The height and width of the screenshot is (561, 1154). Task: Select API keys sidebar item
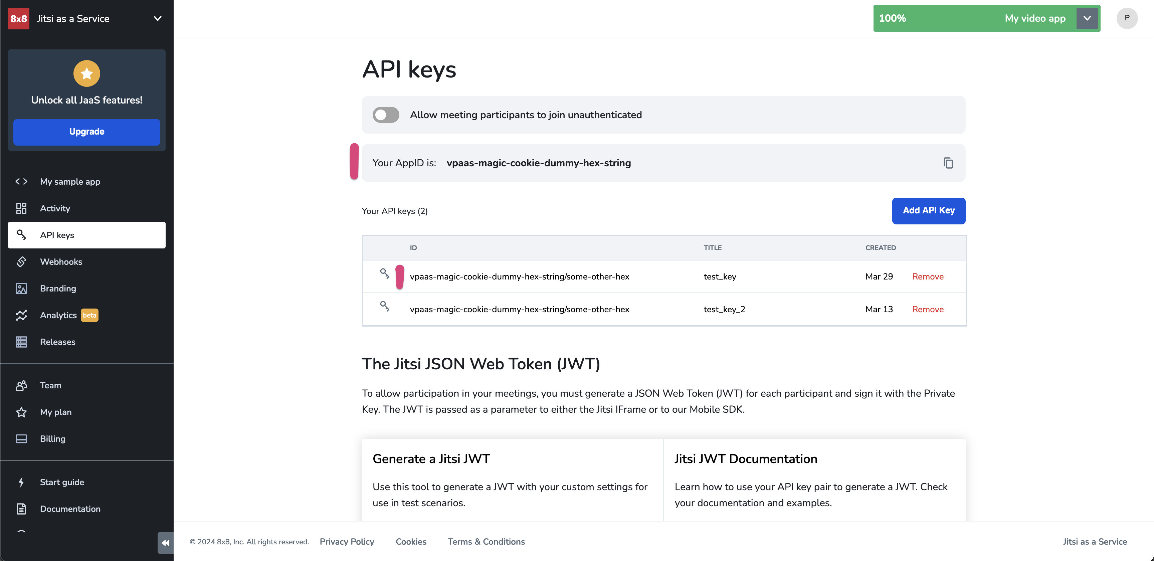point(86,235)
